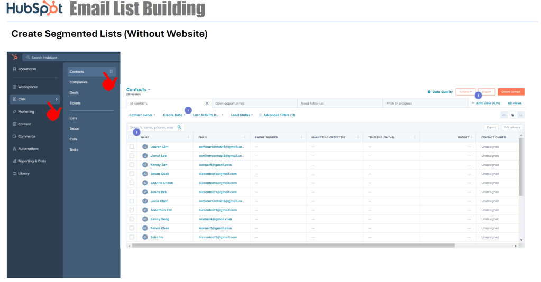
Task: Select Lists in the CRM submenu
Action: pos(74,118)
